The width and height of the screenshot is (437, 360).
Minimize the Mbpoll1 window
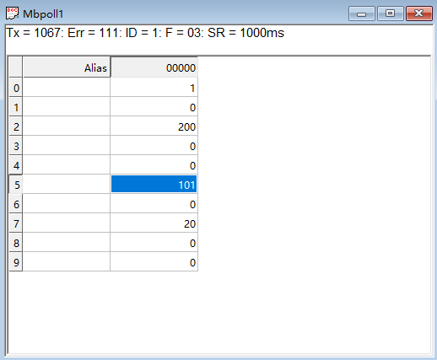pyautogui.click(x=362, y=13)
